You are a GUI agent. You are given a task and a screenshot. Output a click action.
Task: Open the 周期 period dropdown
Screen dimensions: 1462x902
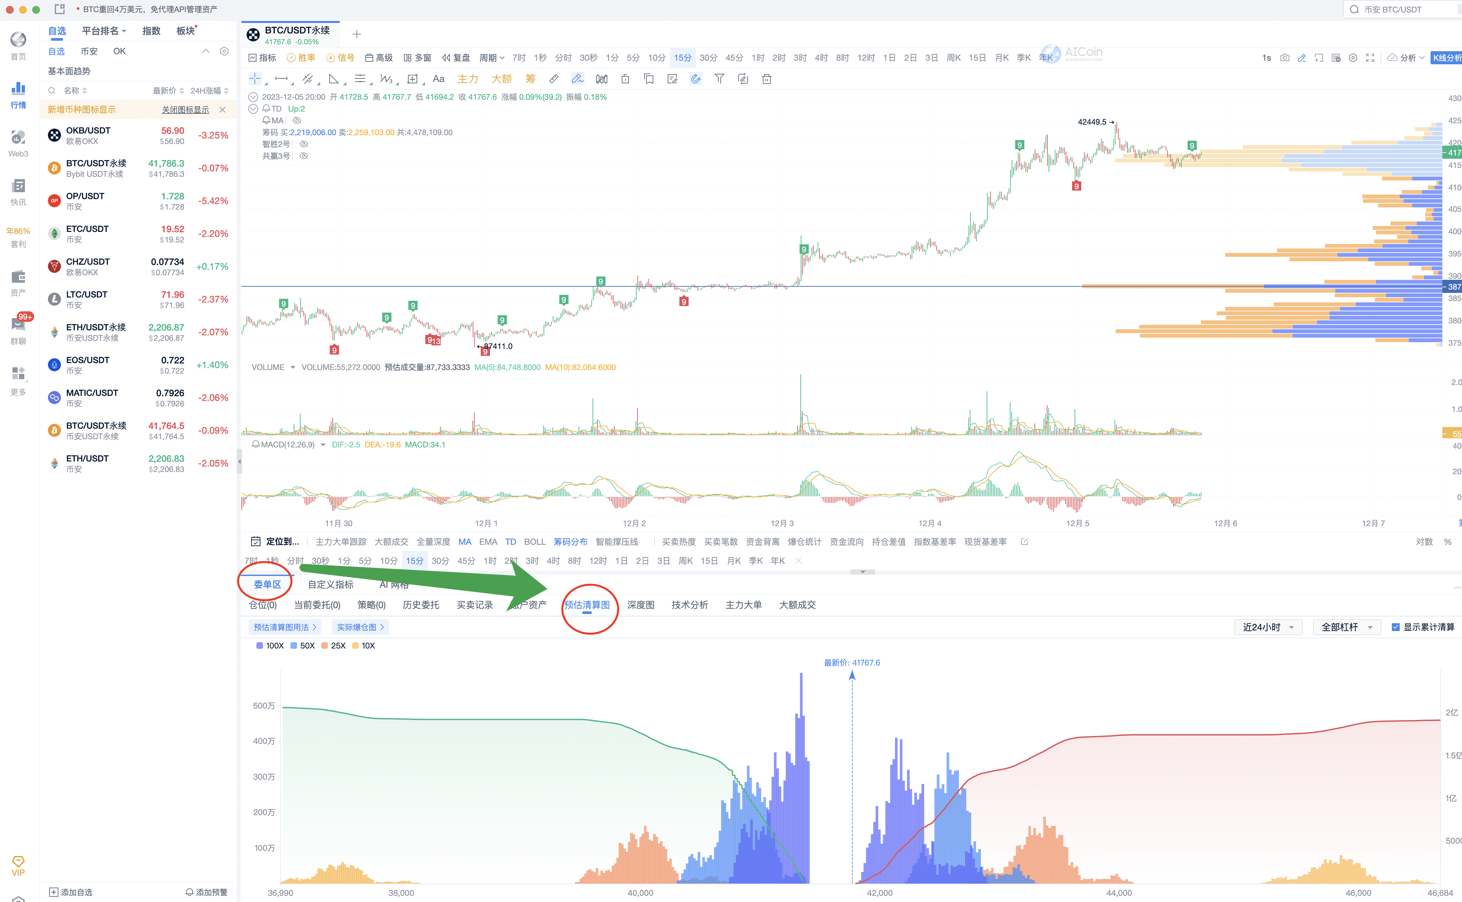[x=492, y=58]
